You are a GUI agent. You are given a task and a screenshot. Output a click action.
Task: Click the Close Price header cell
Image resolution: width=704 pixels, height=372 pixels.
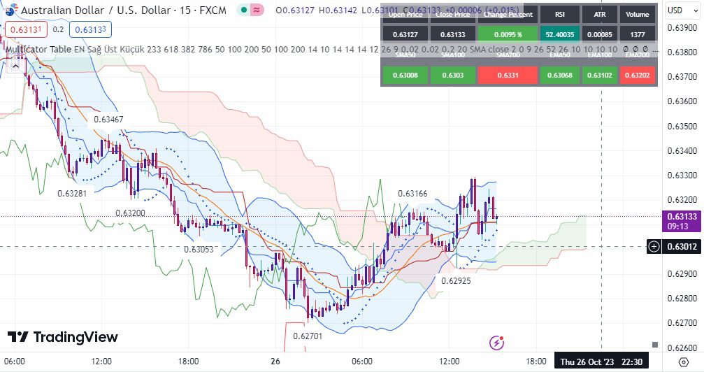tap(452, 15)
